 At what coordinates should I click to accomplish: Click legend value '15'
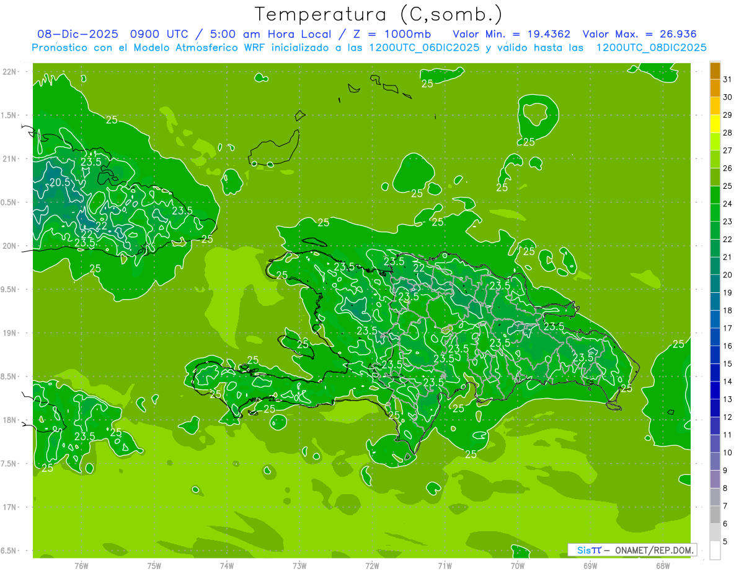coord(728,363)
